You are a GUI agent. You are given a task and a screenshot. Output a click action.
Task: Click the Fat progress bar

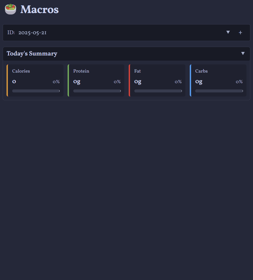point(158,91)
